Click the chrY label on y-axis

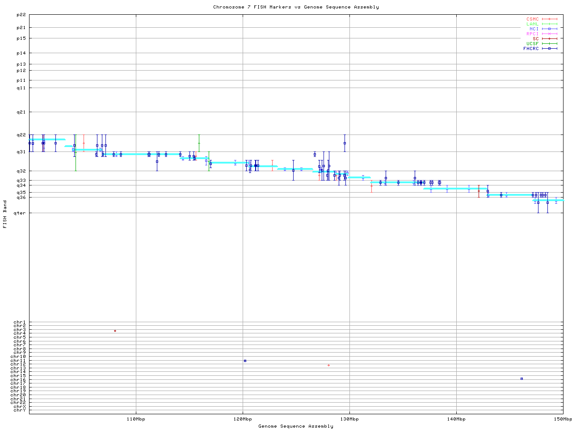pyautogui.click(x=20, y=410)
